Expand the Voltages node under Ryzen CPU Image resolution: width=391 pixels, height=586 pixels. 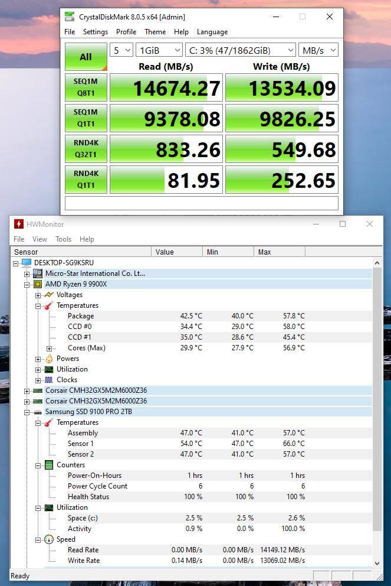[x=38, y=295]
